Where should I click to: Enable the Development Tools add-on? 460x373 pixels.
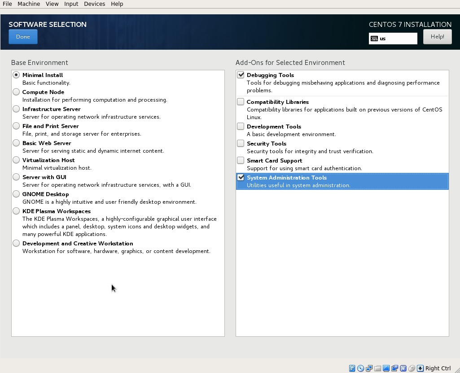click(x=241, y=126)
